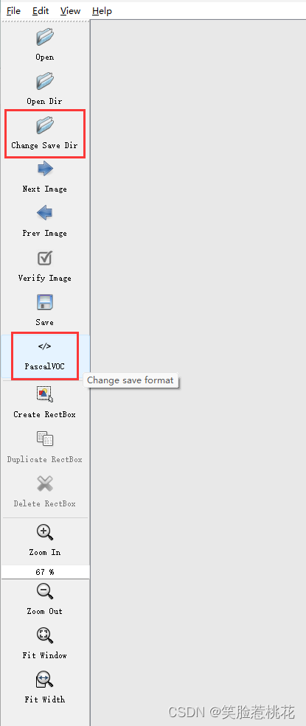
Task: Click the Duplicate RectBox icon
Action: [x=45, y=439]
